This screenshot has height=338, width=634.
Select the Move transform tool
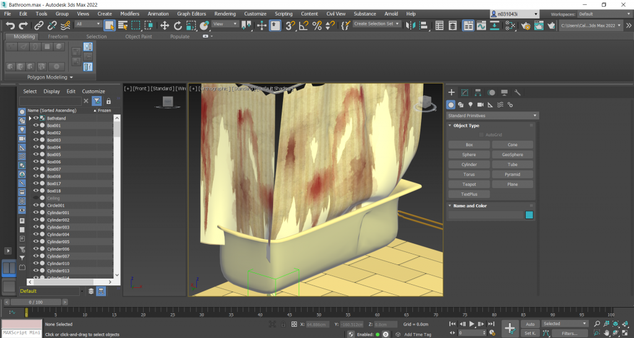pyautogui.click(x=165, y=25)
